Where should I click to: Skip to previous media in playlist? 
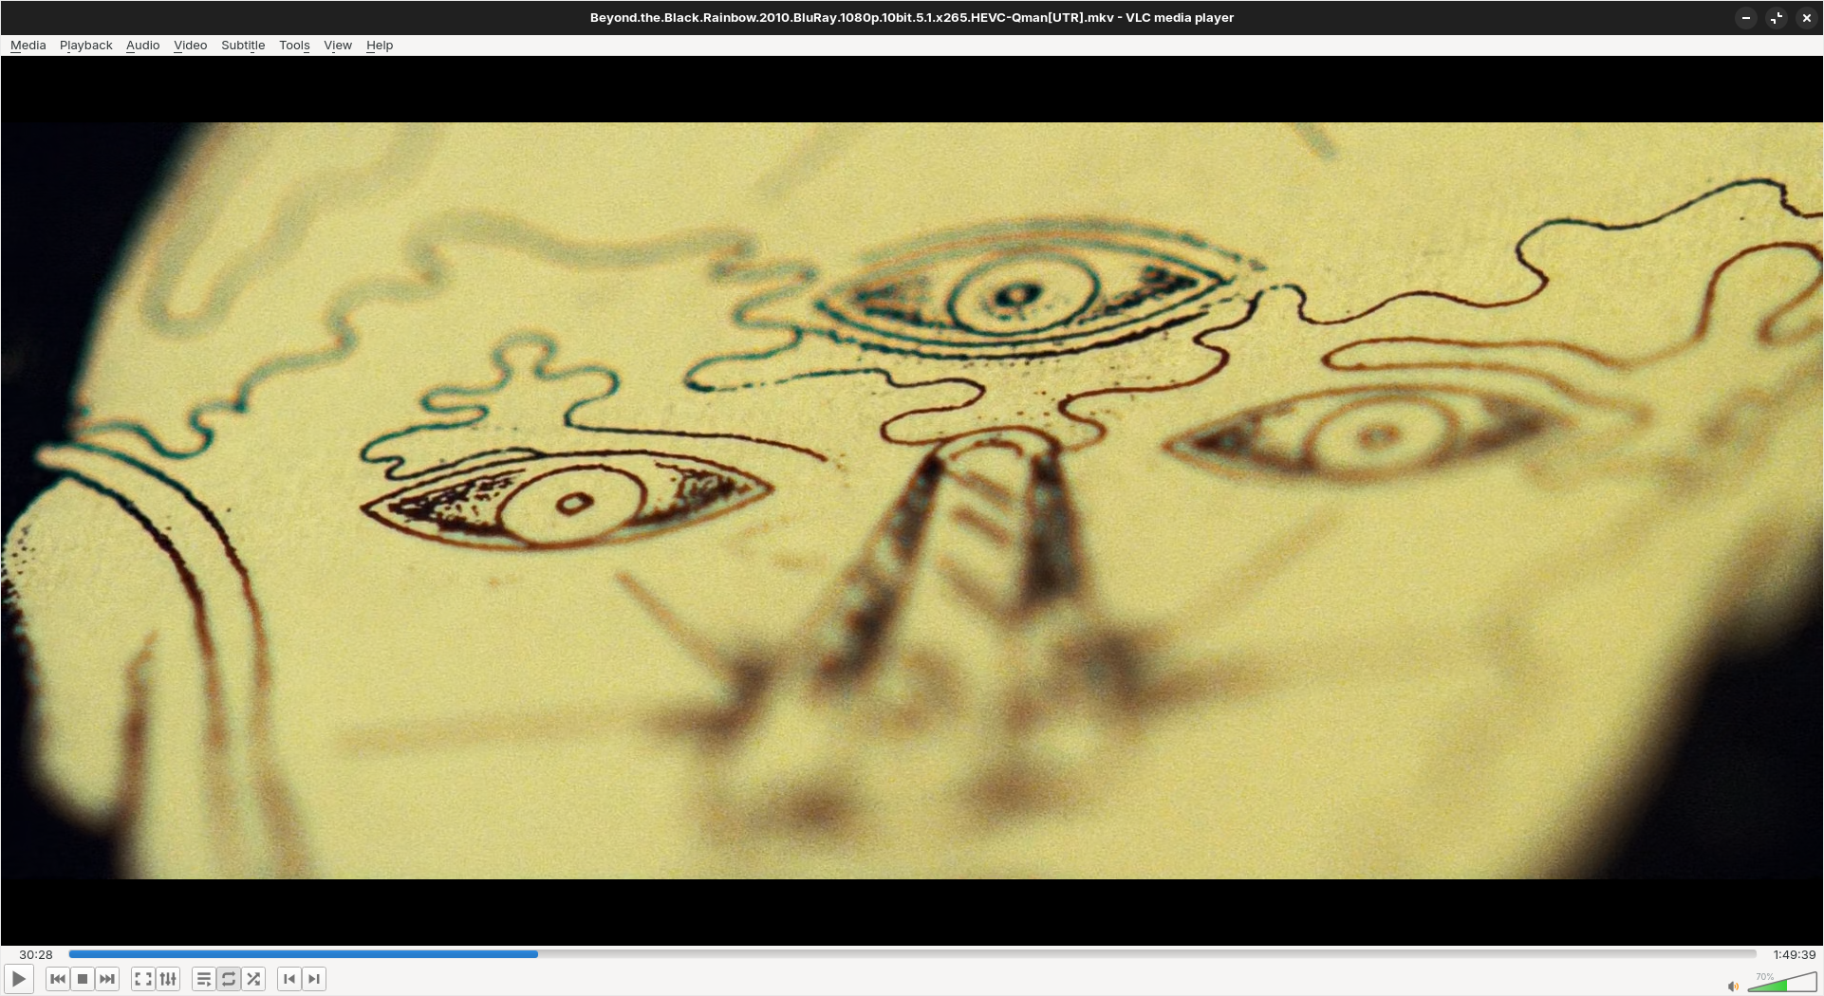(x=57, y=979)
